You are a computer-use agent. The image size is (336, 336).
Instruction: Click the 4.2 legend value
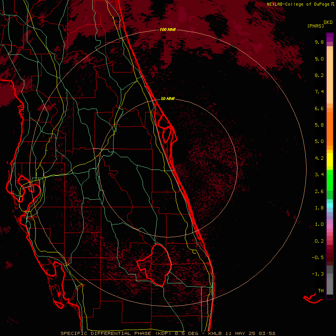pyautogui.click(x=319, y=158)
